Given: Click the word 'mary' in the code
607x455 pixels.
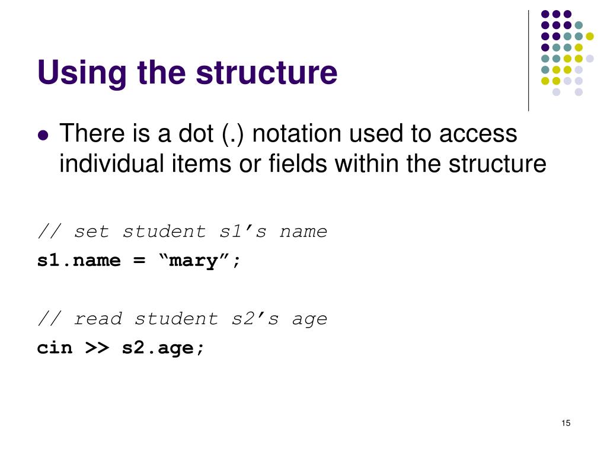Looking at the screenshot, I should [x=194, y=261].
